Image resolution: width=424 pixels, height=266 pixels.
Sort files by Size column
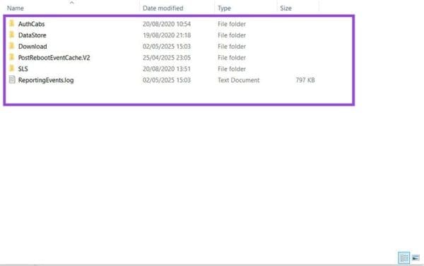(x=285, y=8)
